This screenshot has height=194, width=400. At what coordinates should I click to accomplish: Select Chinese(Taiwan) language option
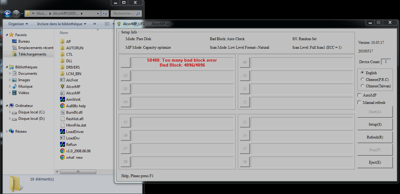[363, 86]
